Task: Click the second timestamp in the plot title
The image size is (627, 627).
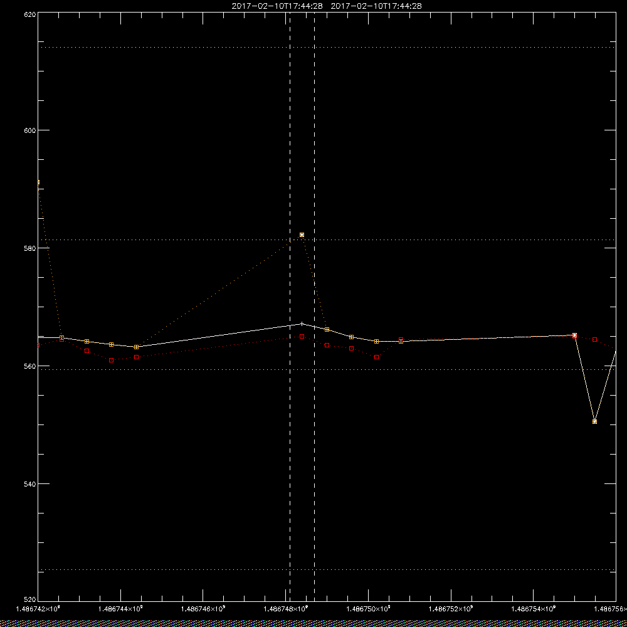Action: click(x=376, y=6)
